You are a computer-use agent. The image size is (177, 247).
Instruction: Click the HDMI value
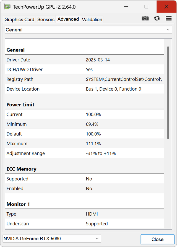pos(92,214)
